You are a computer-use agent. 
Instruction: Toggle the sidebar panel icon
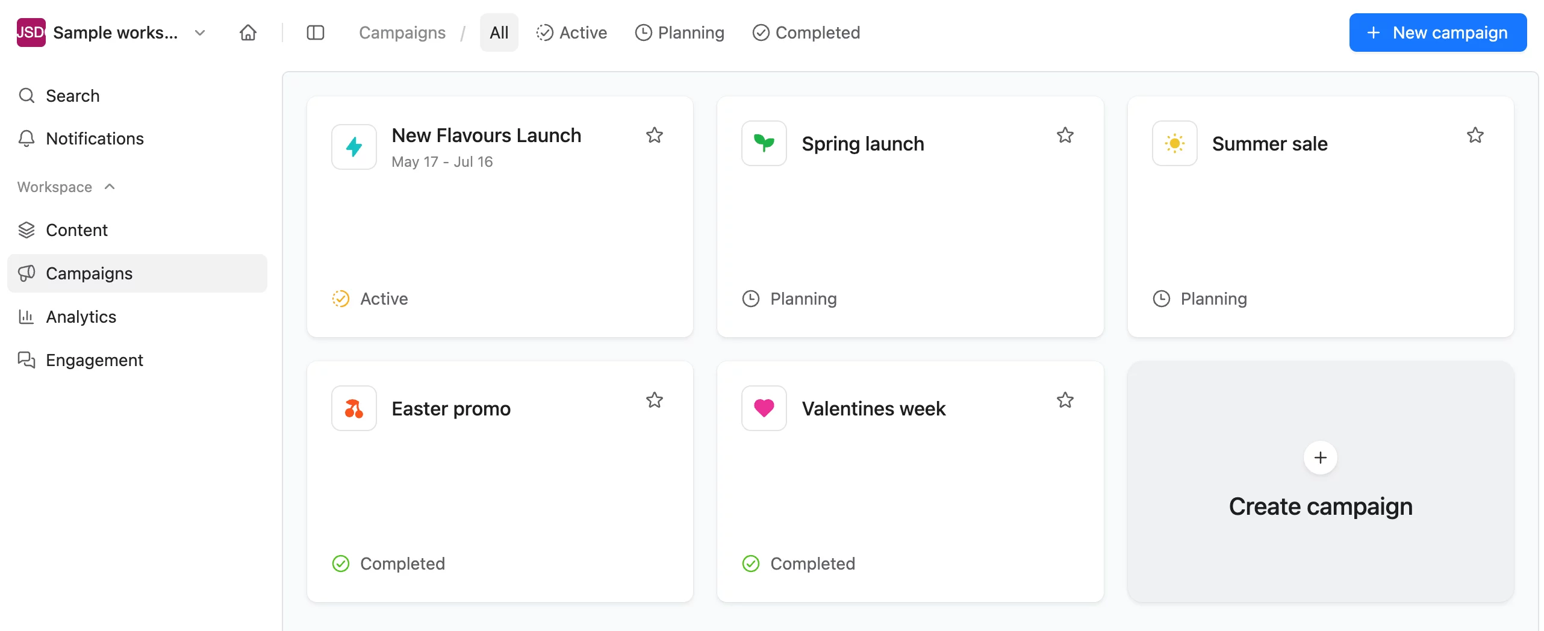click(x=316, y=33)
